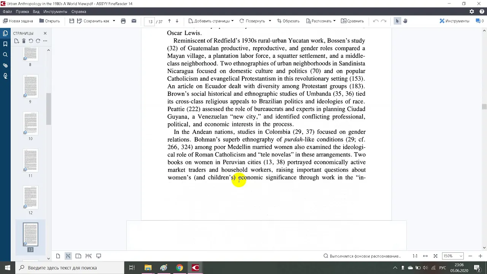The height and width of the screenshot is (274, 487).
Task: Click background recognition status Выполняется фоновое распознавание
Action: click(x=362, y=256)
